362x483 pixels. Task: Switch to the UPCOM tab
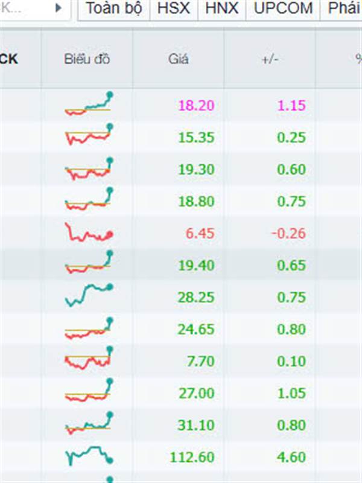(x=283, y=8)
